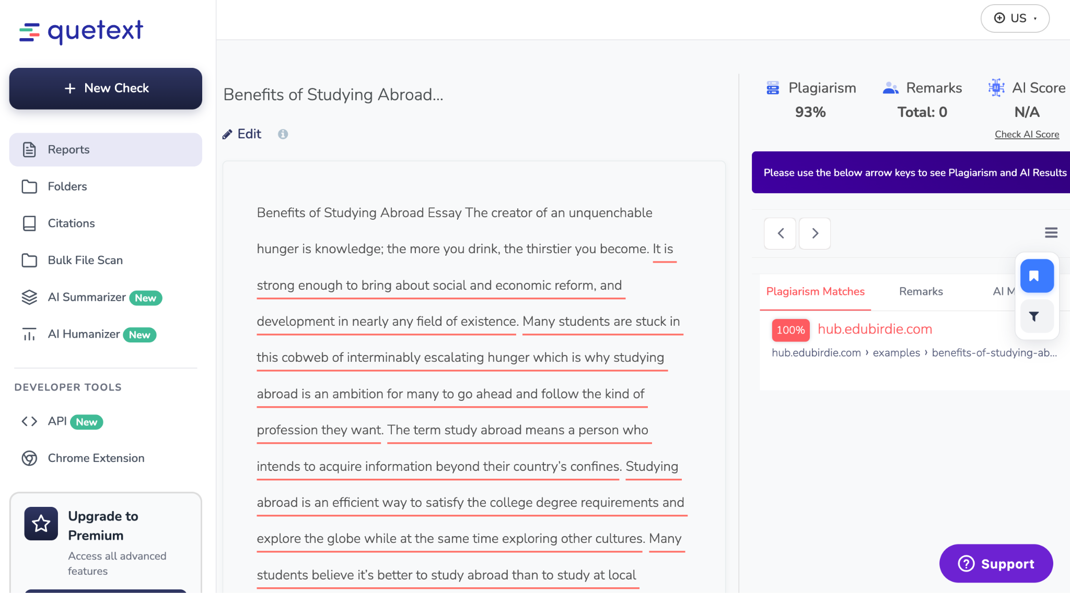Image resolution: width=1070 pixels, height=593 pixels.
Task: Open the US language dropdown
Action: (x=1015, y=18)
